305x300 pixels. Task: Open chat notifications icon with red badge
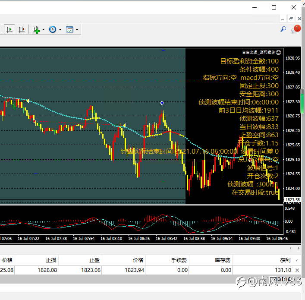(x=295, y=29)
